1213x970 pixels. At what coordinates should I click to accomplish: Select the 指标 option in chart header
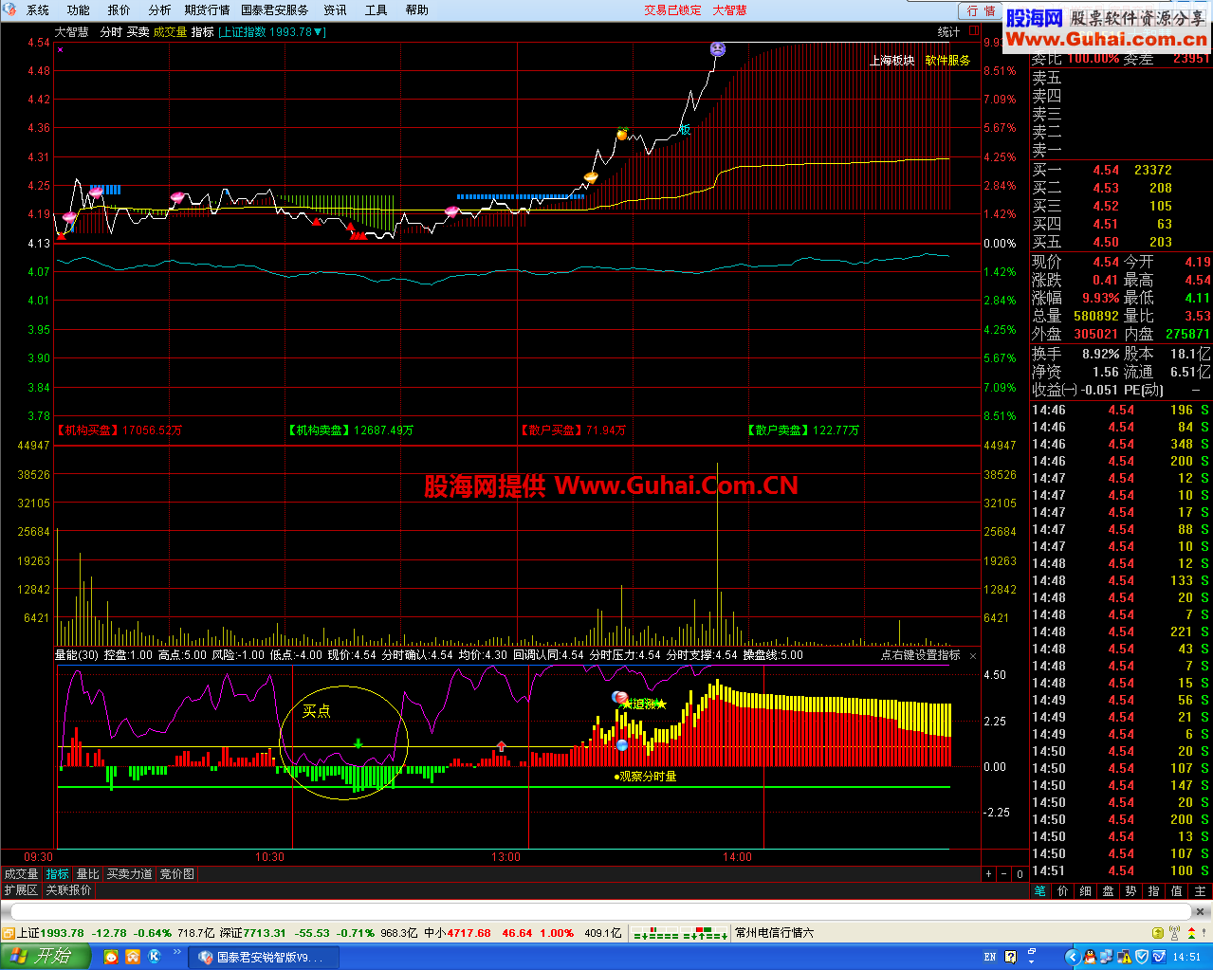coord(203,32)
